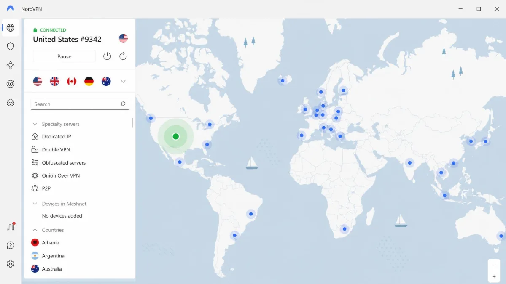Expand the quick connect flags chevron
This screenshot has width=506, height=284.
tap(123, 81)
